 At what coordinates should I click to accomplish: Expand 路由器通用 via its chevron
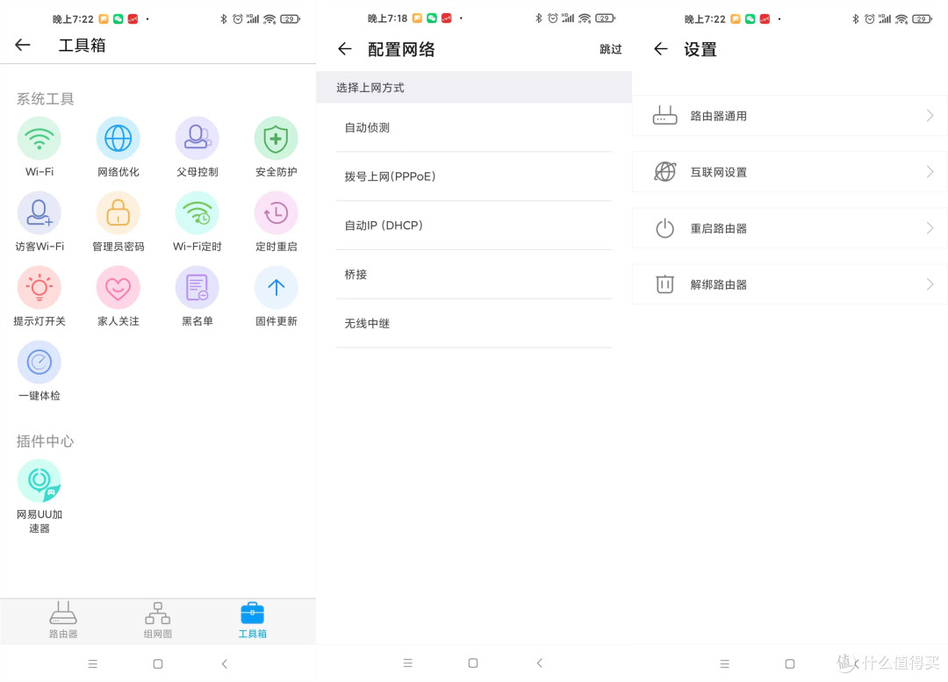pos(930,116)
